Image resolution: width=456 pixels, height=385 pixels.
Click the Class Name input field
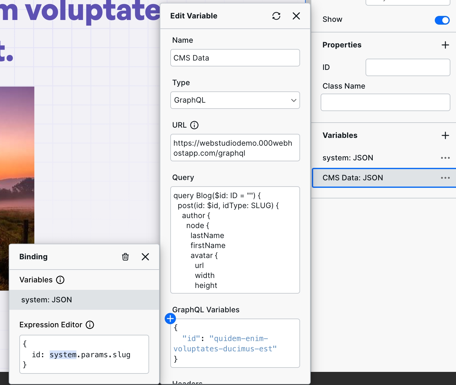click(386, 102)
